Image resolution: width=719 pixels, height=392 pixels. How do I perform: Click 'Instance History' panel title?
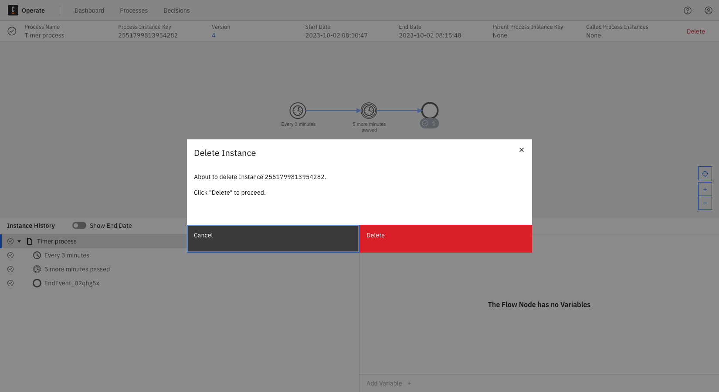point(31,226)
